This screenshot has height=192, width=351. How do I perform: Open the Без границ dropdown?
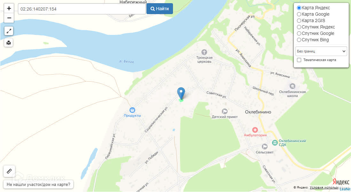click(x=321, y=51)
